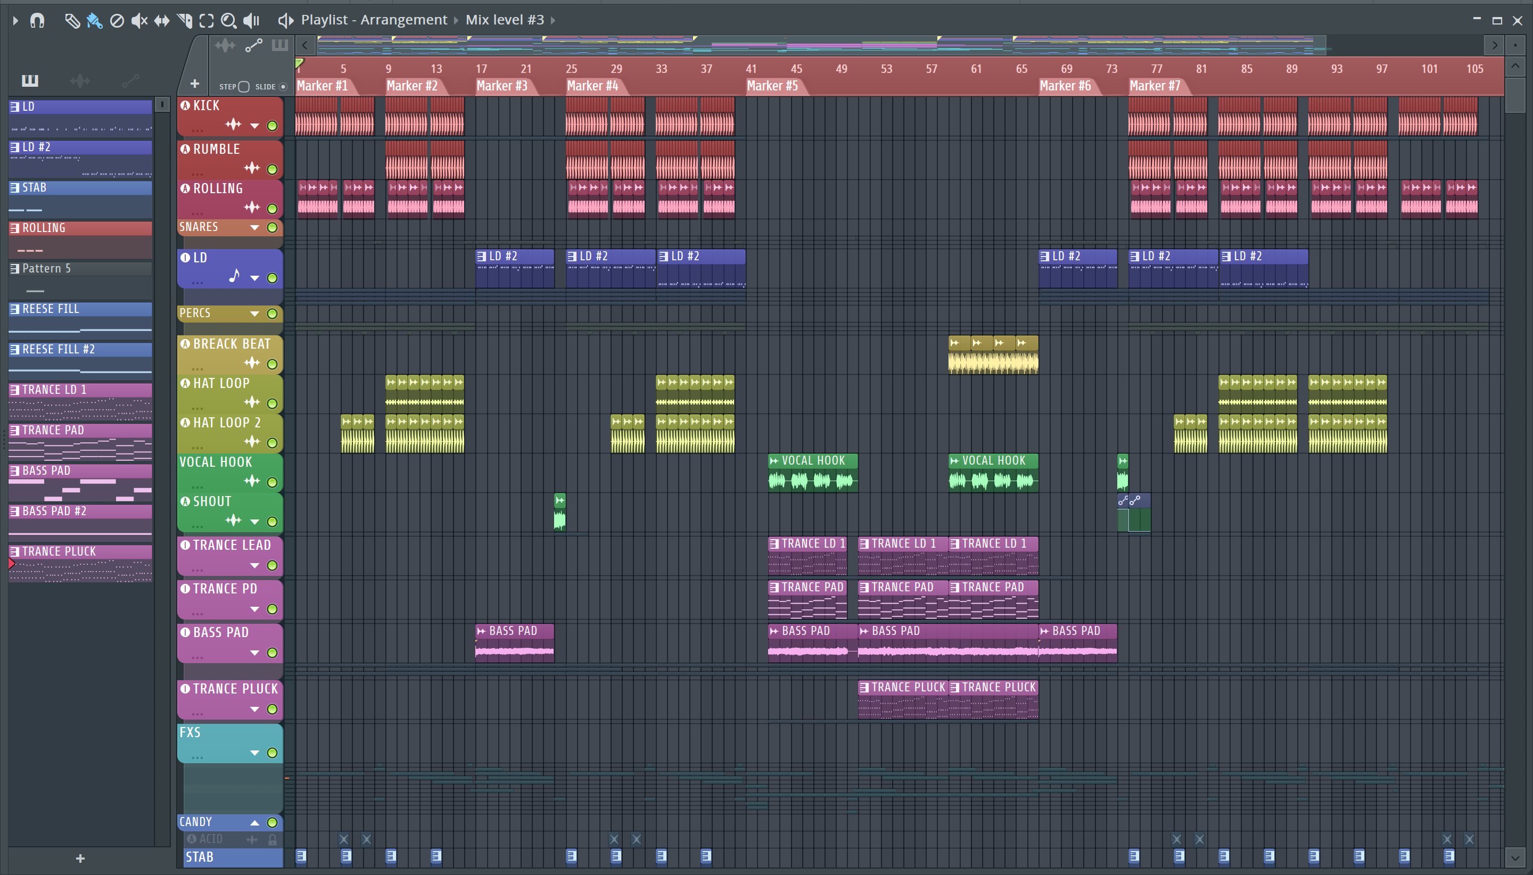Choose the Select marquee tool
1533x875 pixels.
point(207,20)
